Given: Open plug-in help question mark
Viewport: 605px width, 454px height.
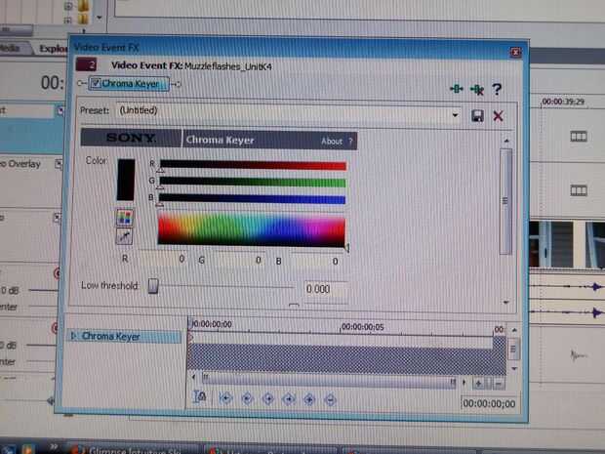Looking at the screenshot, I should 497,90.
